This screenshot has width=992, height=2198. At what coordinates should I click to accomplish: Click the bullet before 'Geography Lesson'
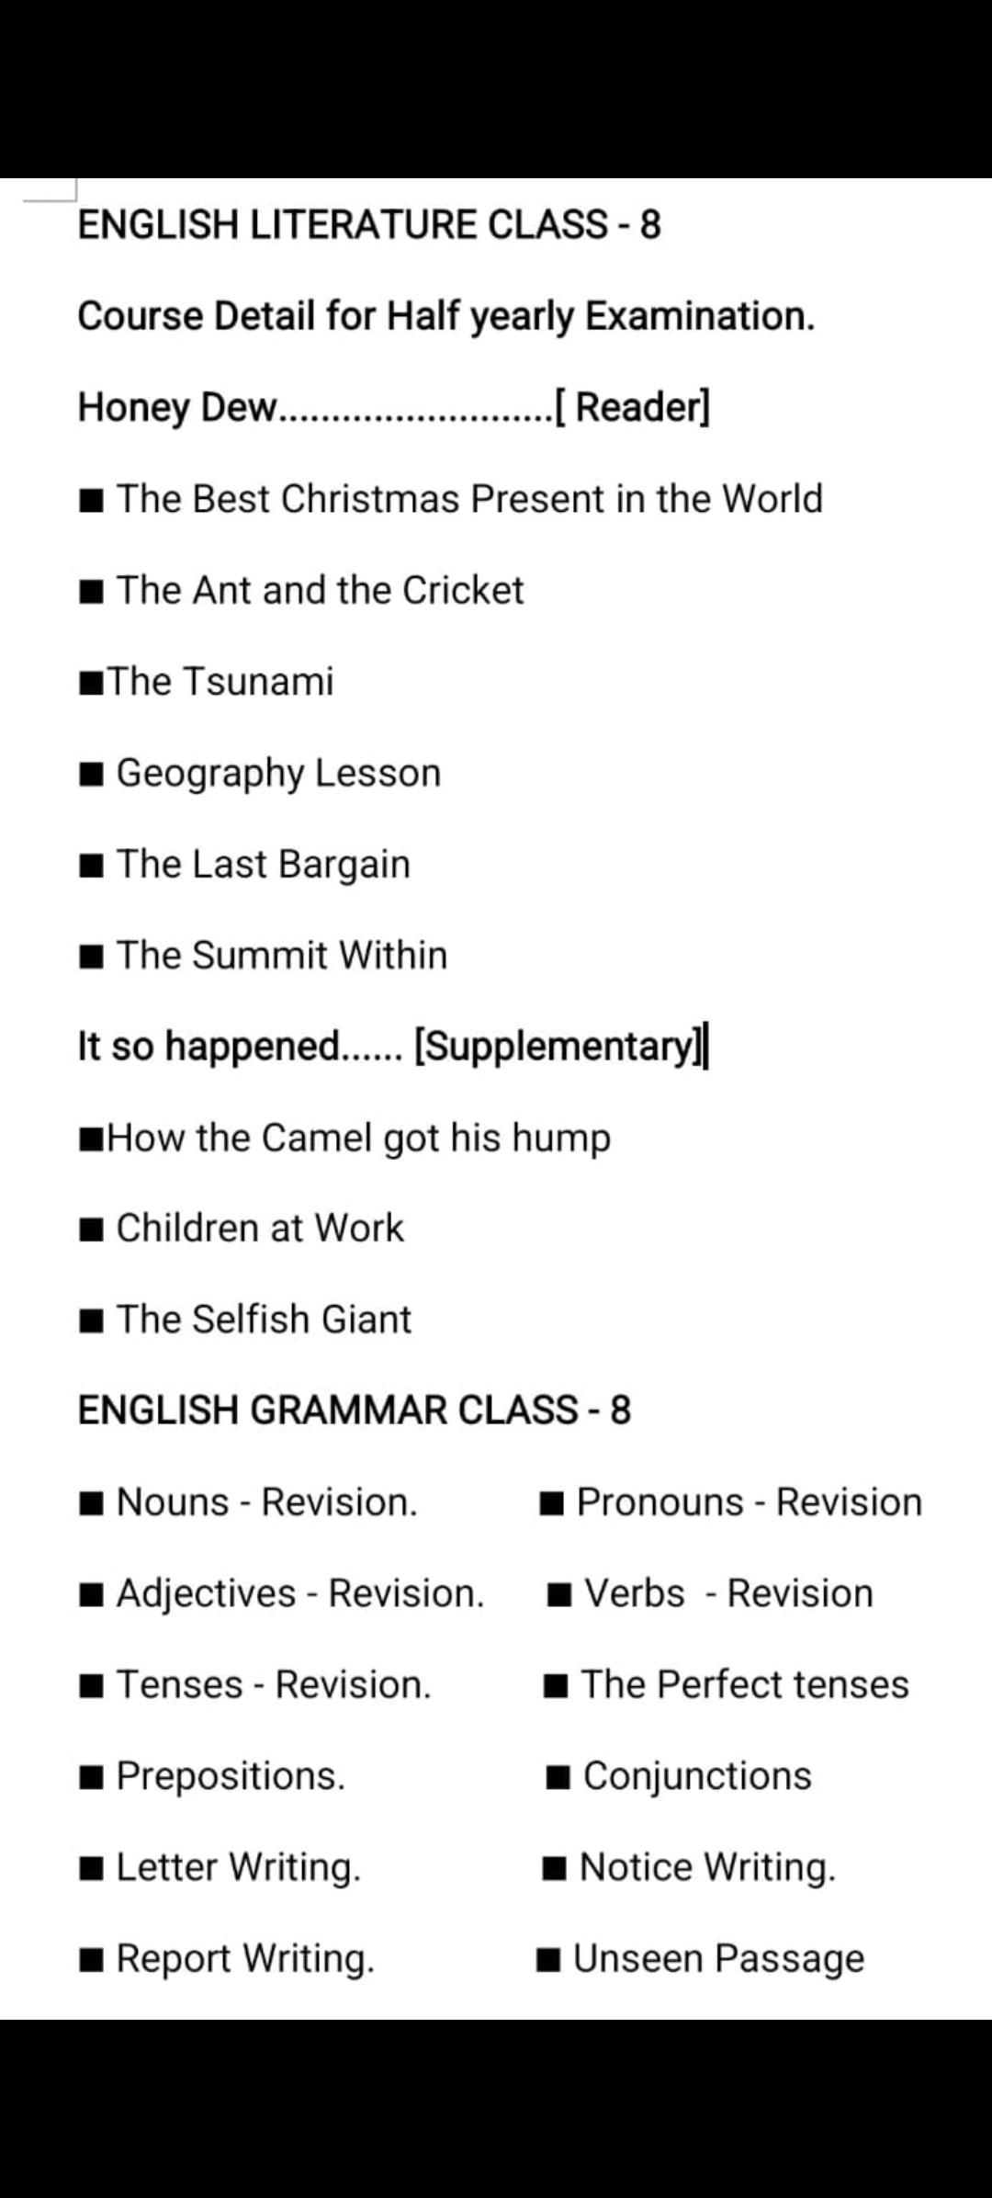(x=92, y=775)
